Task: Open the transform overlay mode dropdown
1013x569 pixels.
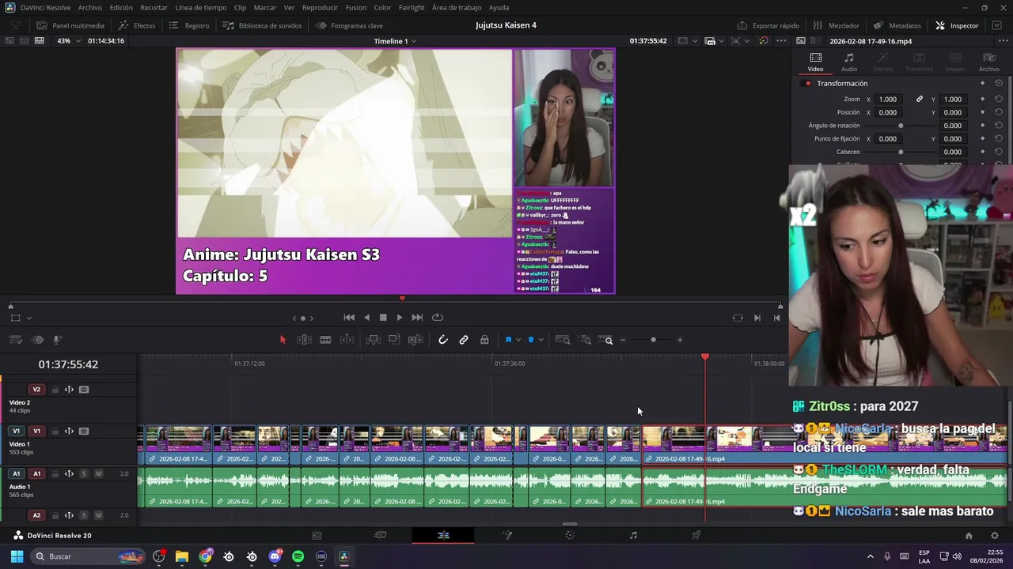Action: tap(29, 318)
